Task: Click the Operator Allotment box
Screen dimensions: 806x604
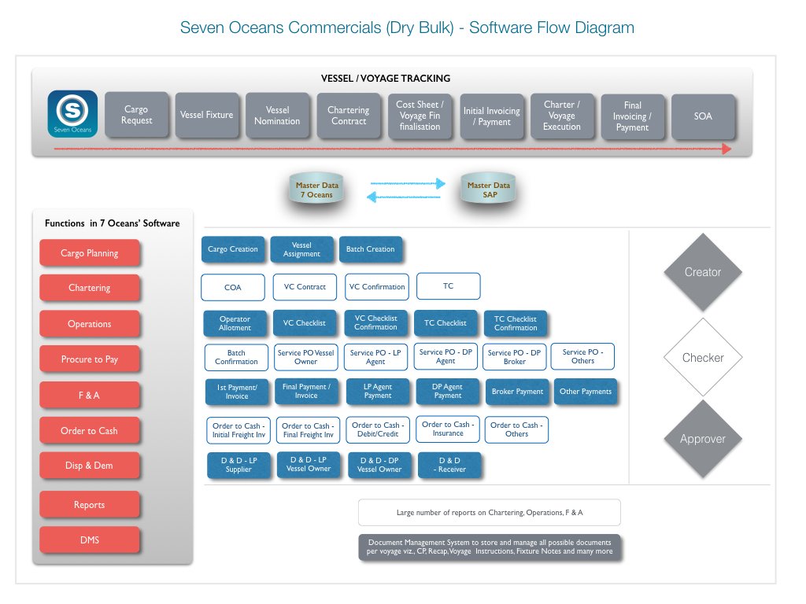Action: (235, 323)
